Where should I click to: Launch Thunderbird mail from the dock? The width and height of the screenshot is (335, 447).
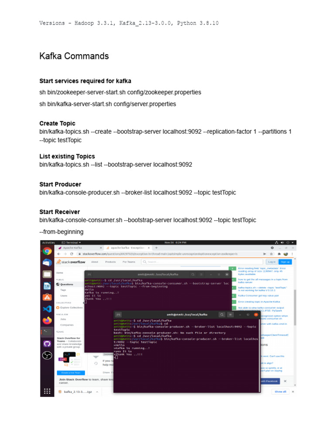pos(47,263)
